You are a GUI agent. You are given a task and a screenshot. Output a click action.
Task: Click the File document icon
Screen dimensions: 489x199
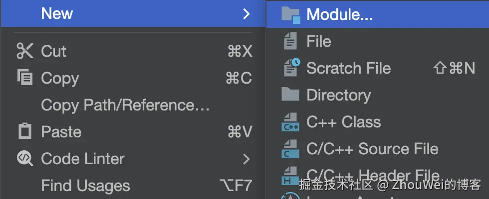(x=290, y=41)
